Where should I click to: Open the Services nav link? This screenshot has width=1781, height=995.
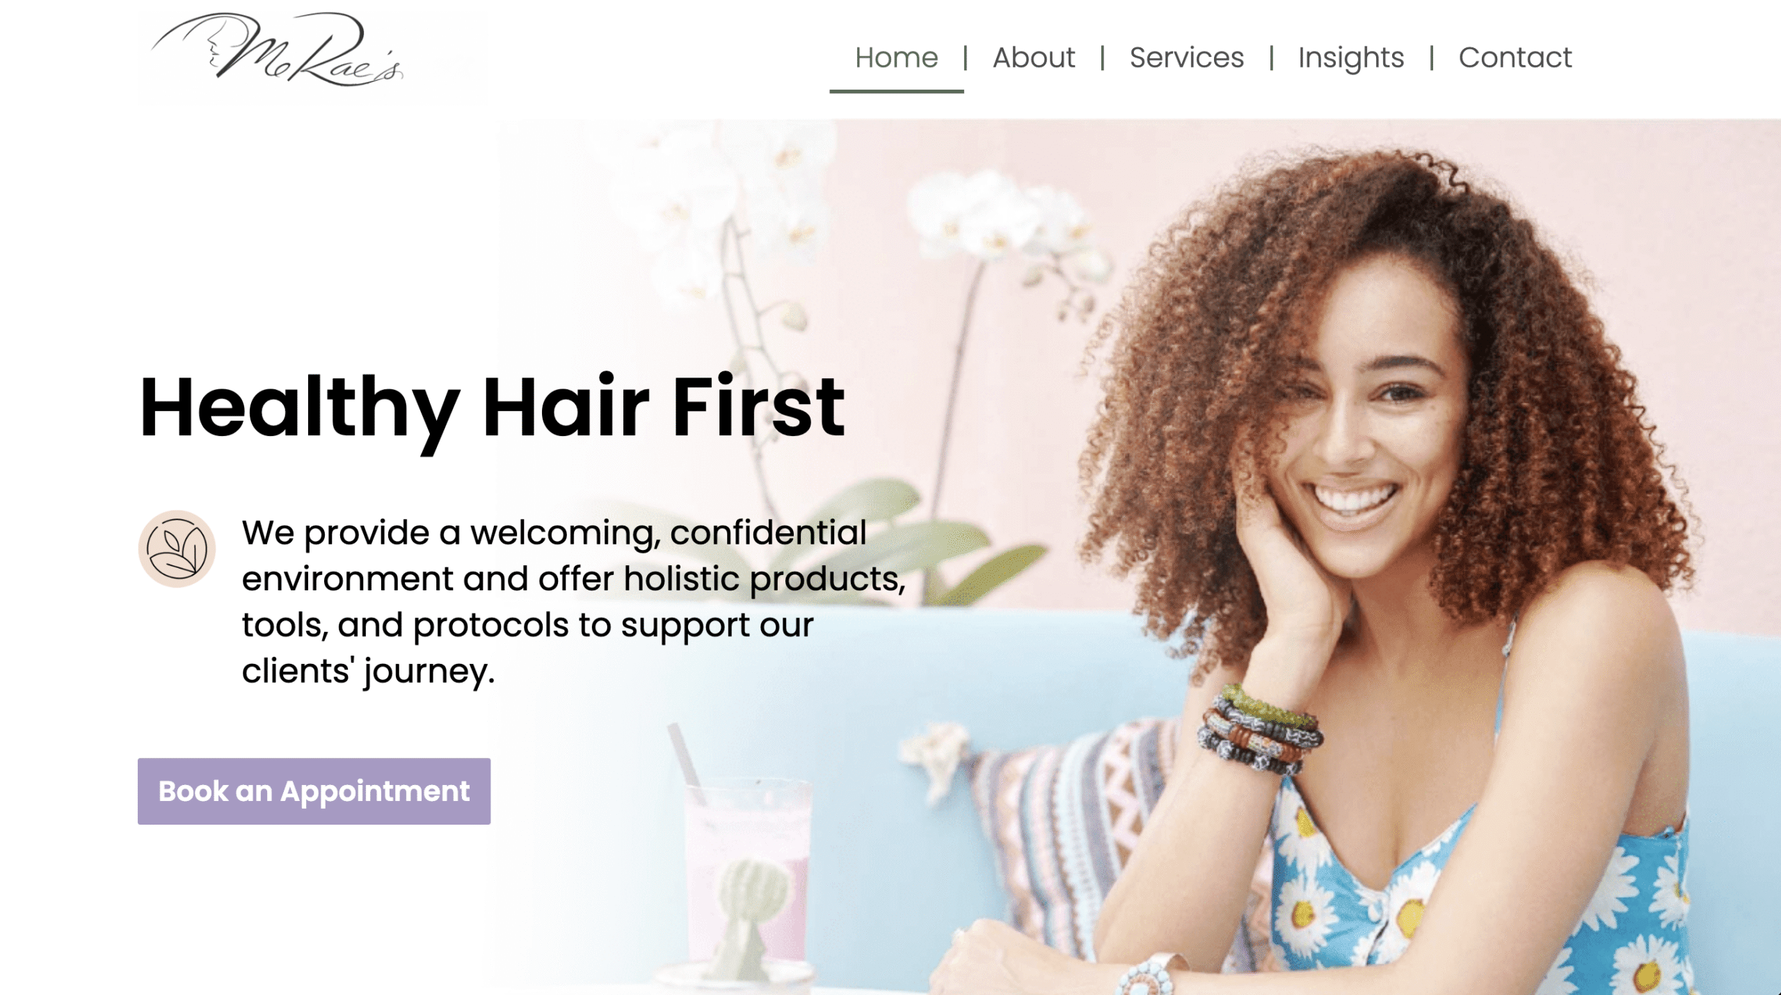1186,58
